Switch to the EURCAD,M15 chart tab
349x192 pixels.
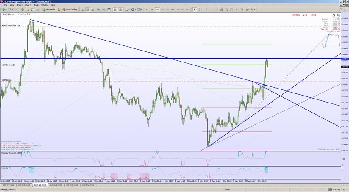click(88, 185)
